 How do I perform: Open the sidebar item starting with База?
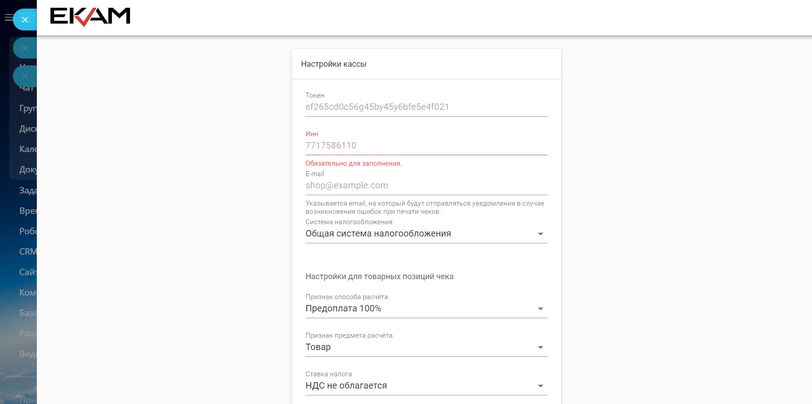(x=27, y=313)
